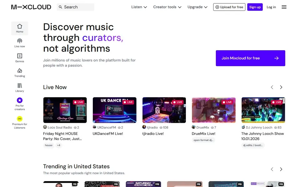Click Join Mixcloud for free button
Viewport: 300px width, 187px height.
[x=250, y=58]
